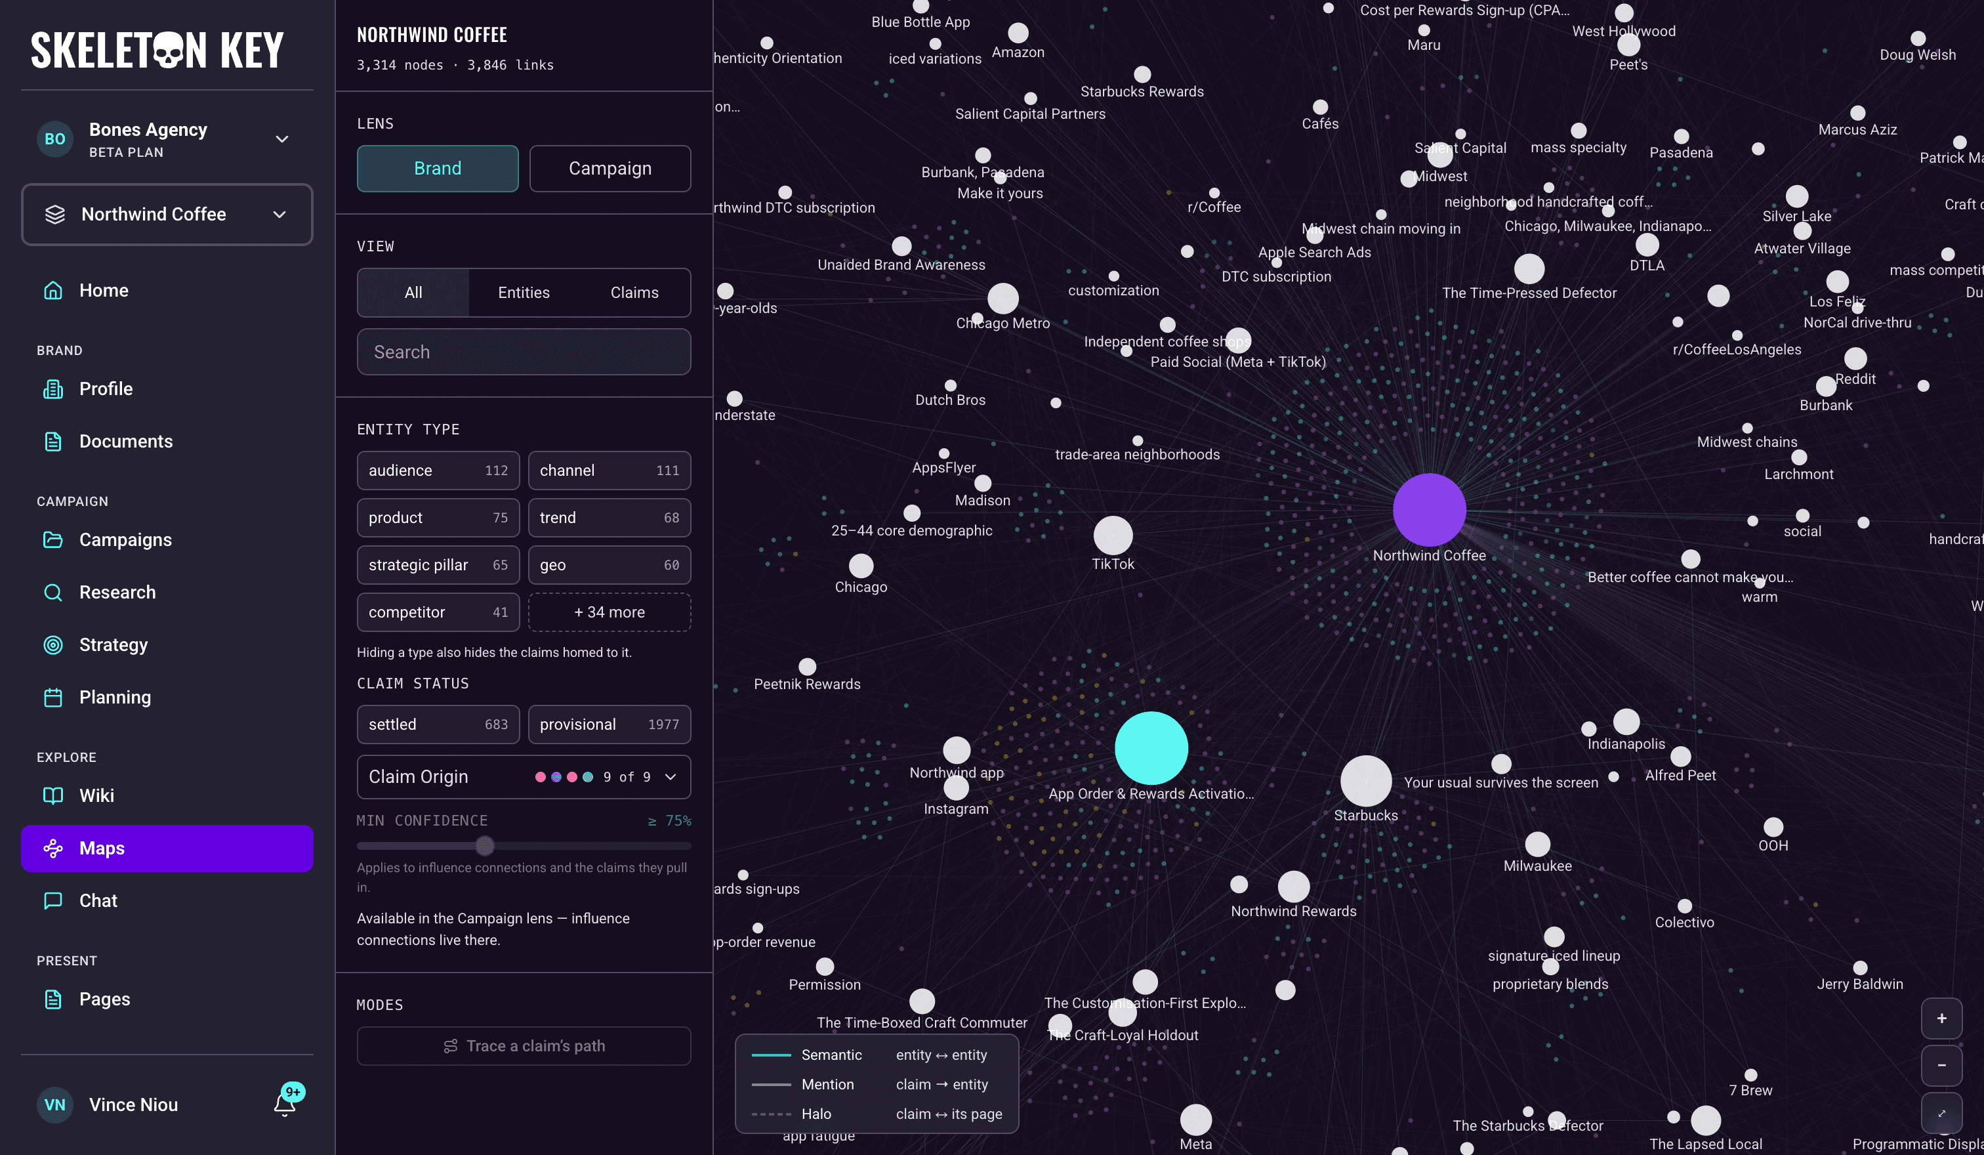Click the Min Confidence slider track

(524, 846)
